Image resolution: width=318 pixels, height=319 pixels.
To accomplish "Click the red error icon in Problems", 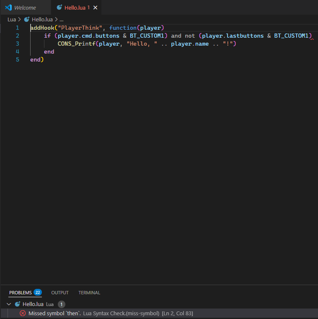I will pos(23,313).
